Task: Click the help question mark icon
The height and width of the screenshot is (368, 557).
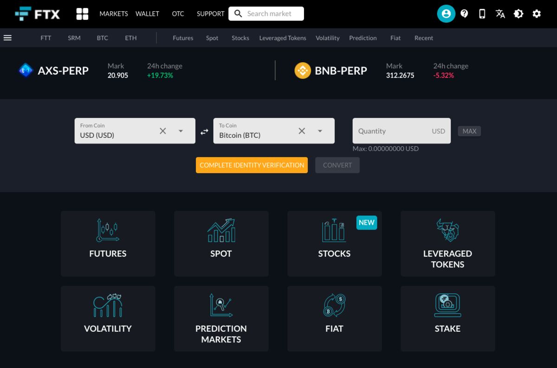Action: 464,13
